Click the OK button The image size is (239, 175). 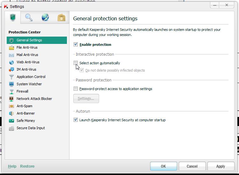pyautogui.click(x=163, y=166)
